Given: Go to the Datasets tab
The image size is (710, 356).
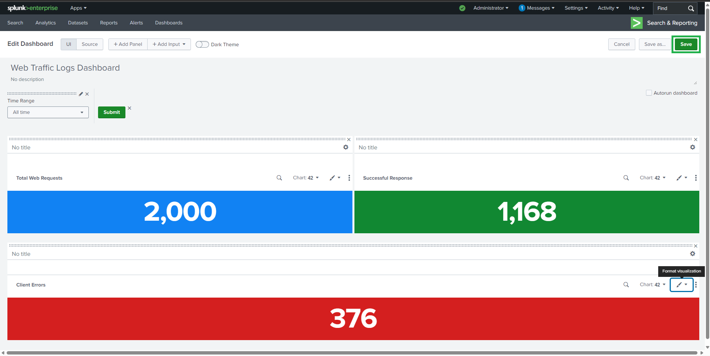Looking at the screenshot, I should (x=78, y=23).
